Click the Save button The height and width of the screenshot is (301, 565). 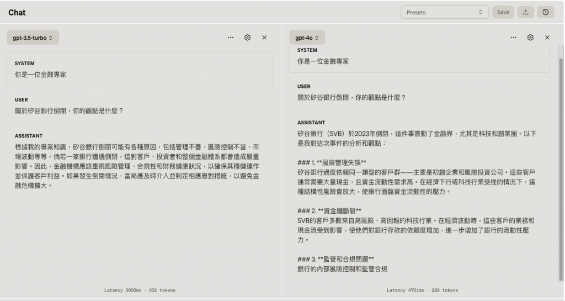503,12
